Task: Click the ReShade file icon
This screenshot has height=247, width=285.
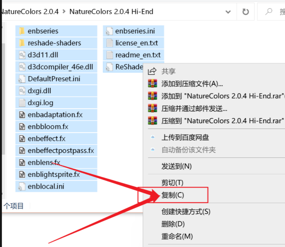Action: [109, 67]
